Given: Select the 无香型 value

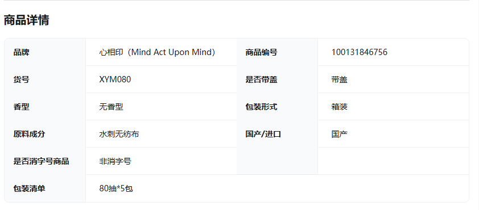Looking at the screenshot, I should pyautogui.click(x=111, y=107).
